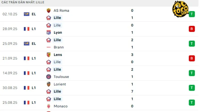Click the Toulouse club crest icon
The image size is (200, 112).
(x=48, y=77)
